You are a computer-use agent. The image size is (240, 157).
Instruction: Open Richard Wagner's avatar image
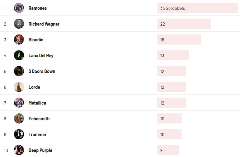(19, 24)
